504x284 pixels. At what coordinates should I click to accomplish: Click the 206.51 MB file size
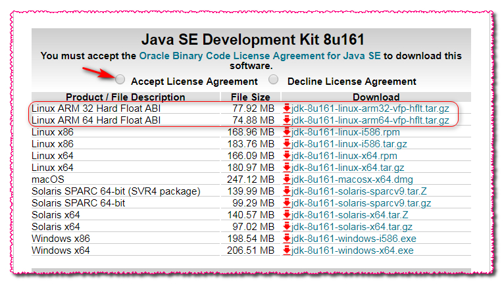[251, 250]
